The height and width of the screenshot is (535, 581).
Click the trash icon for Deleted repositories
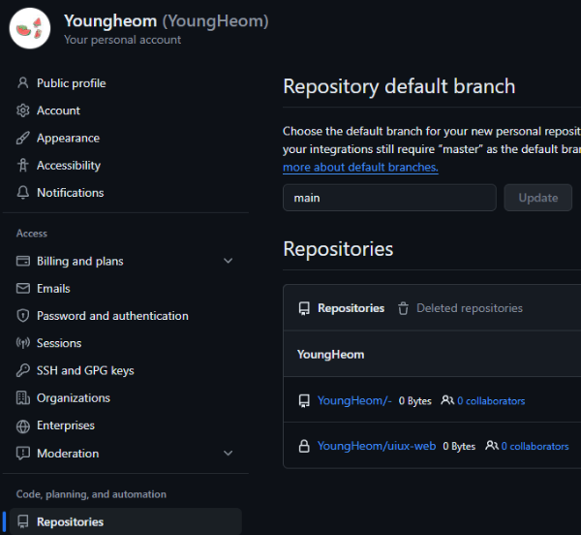click(x=403, y=308)
